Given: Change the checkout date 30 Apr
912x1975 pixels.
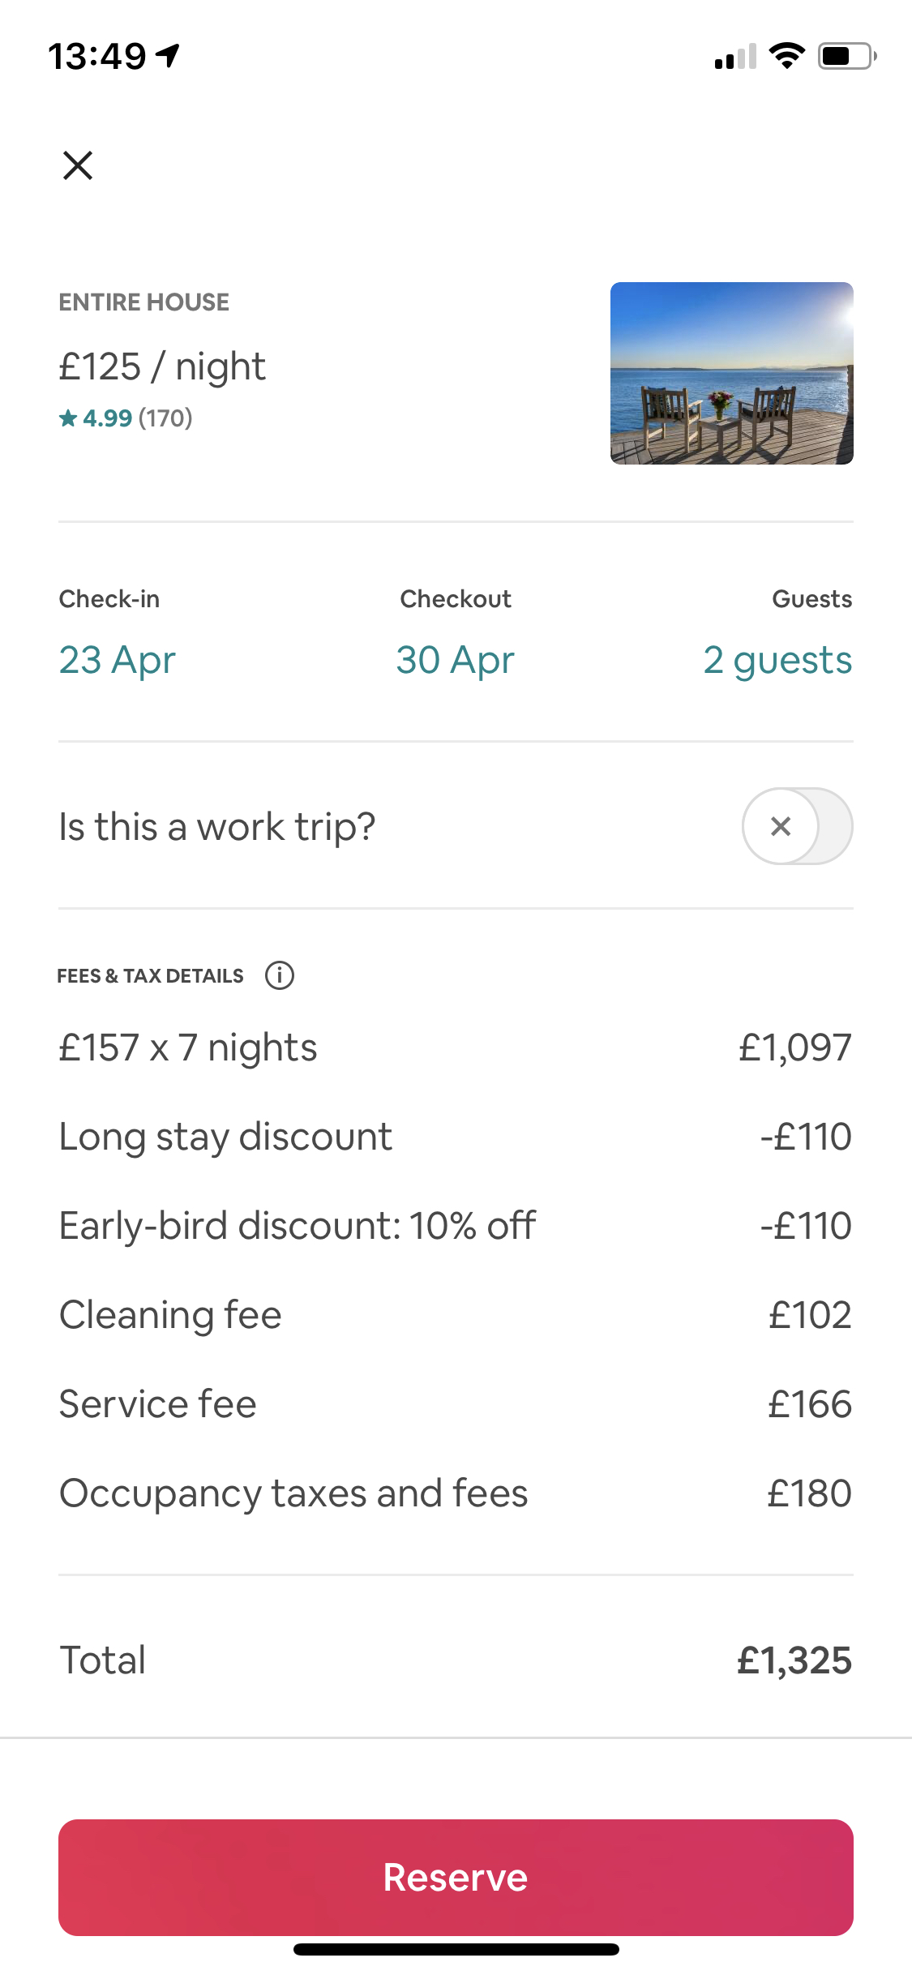Looking at the screenshot, I should [455, 660].
